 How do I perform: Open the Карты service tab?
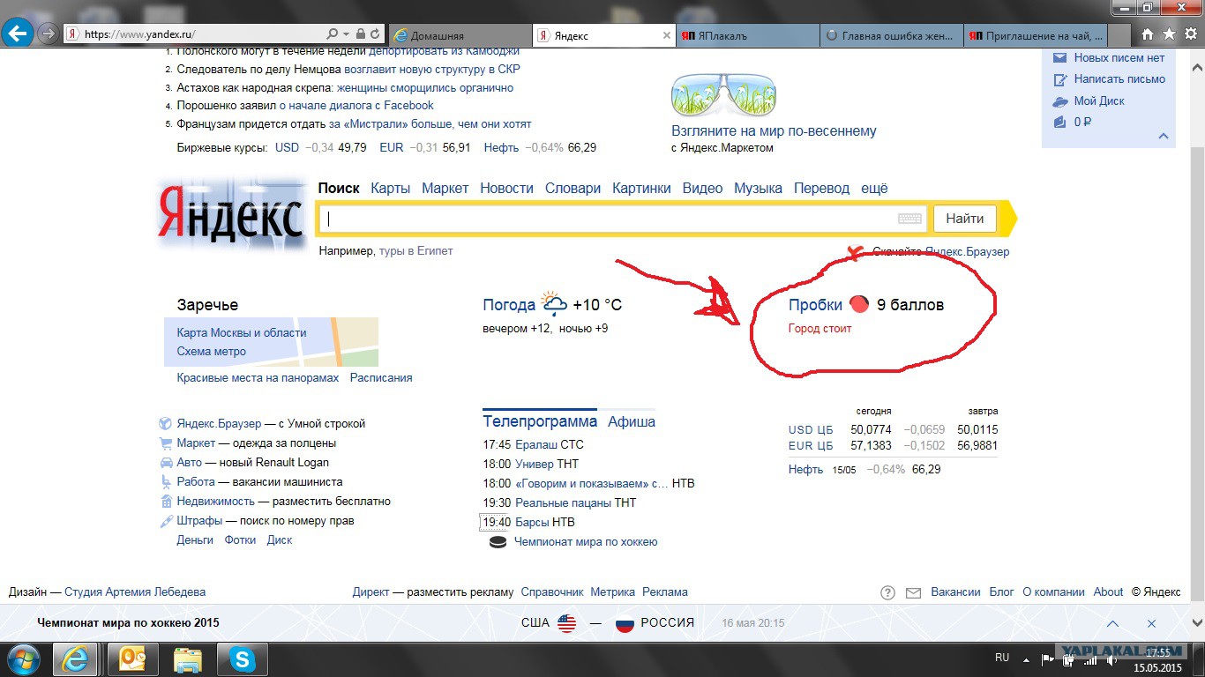click(391, 188)
